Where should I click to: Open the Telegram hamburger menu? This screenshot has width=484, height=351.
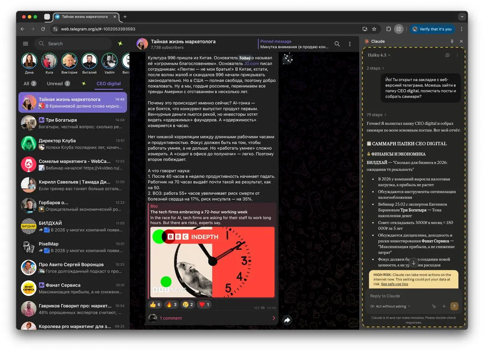[x=26, y=43]
